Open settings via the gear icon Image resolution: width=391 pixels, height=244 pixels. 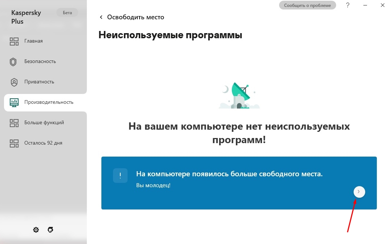(36, 230)
